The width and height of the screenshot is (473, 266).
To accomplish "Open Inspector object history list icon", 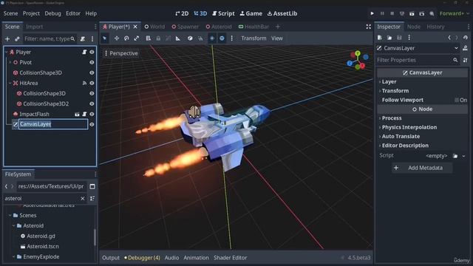I will tap(466, 38).
